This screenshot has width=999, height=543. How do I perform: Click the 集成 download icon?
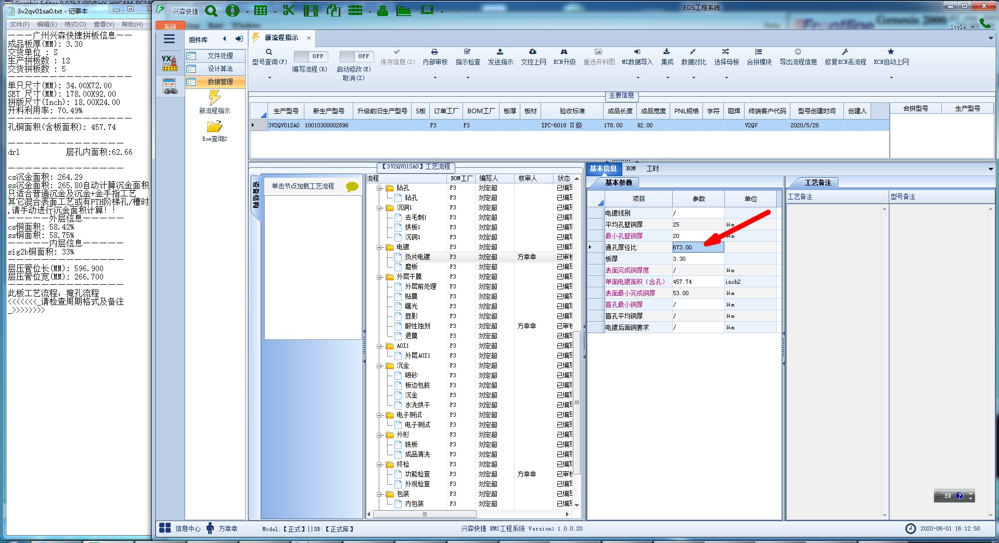[667, 52]
